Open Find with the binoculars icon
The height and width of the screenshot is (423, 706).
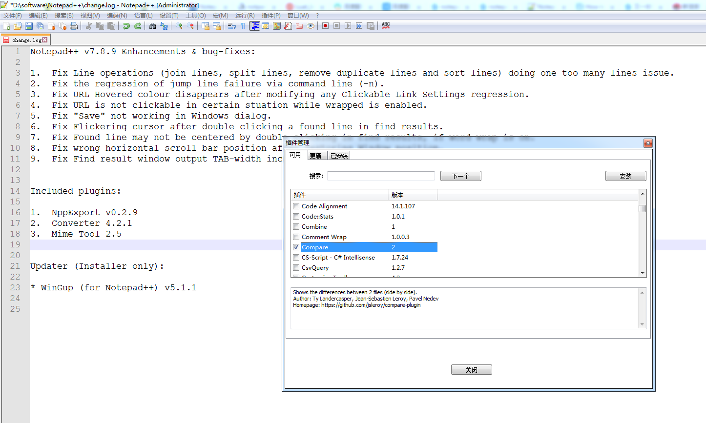(153, 26)
